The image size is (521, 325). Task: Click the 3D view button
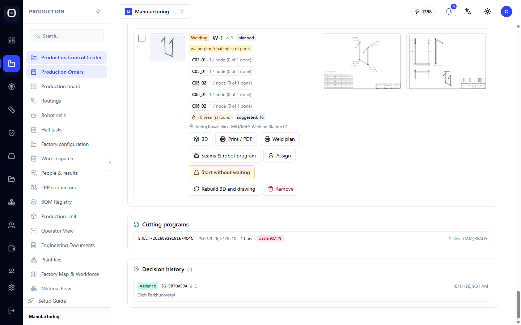coord(201,139)
